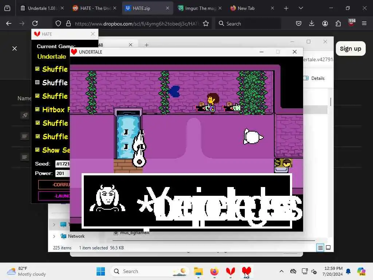The height and width of the screenshot is (280, 373).
Task: Open the extensions puzzle icon
Action: pos(338,23)
